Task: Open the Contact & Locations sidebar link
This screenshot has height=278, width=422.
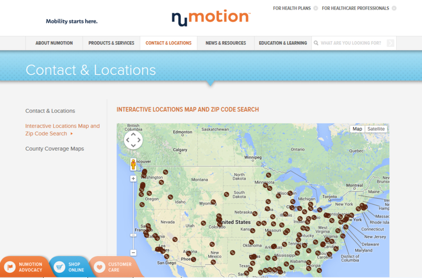Action: click(50, 111)
